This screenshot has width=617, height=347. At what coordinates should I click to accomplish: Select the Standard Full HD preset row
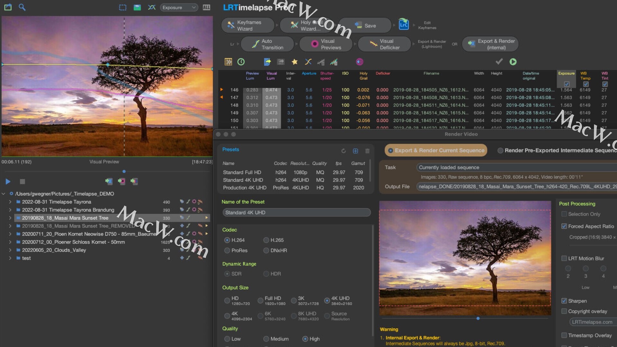[293, 172]
